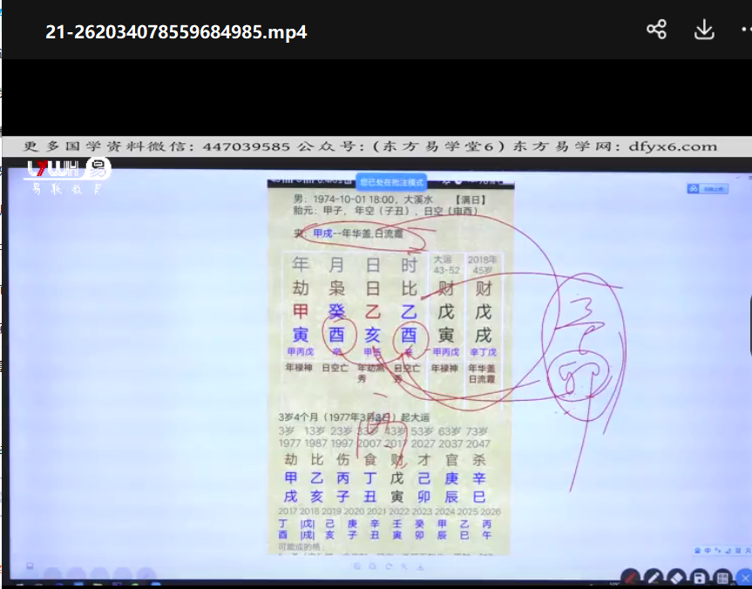Select the 大运 43-52 column header
This screenshot has width=752, height=589.
(x=446, y=265)
